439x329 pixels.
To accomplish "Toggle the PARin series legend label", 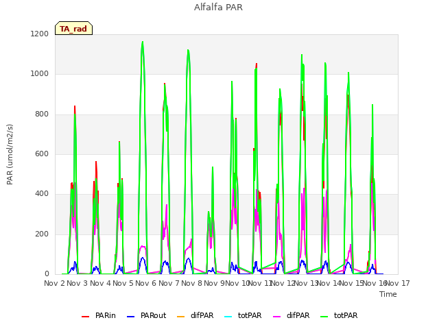I will pyautogui.click(x=105, y=315).
